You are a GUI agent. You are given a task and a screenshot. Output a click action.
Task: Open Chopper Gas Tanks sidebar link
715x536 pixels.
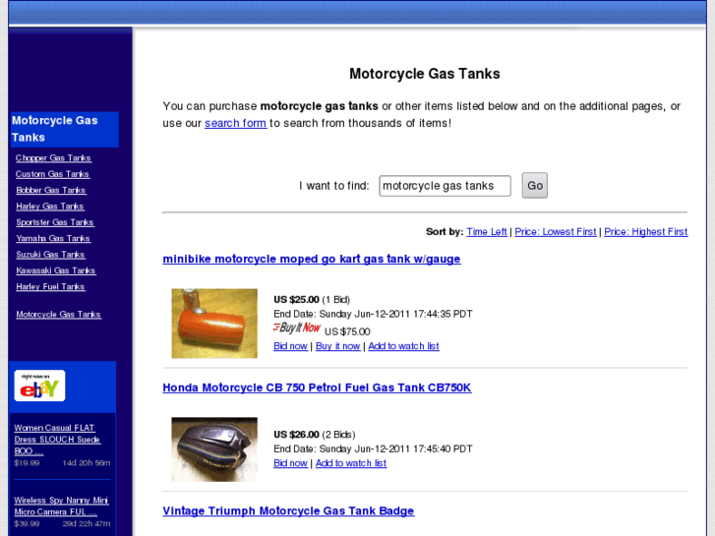[53, 158]
